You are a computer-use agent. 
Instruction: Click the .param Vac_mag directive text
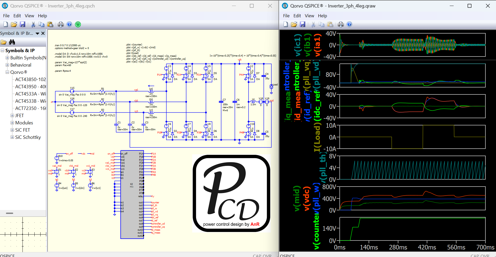[x=71, y=62]
